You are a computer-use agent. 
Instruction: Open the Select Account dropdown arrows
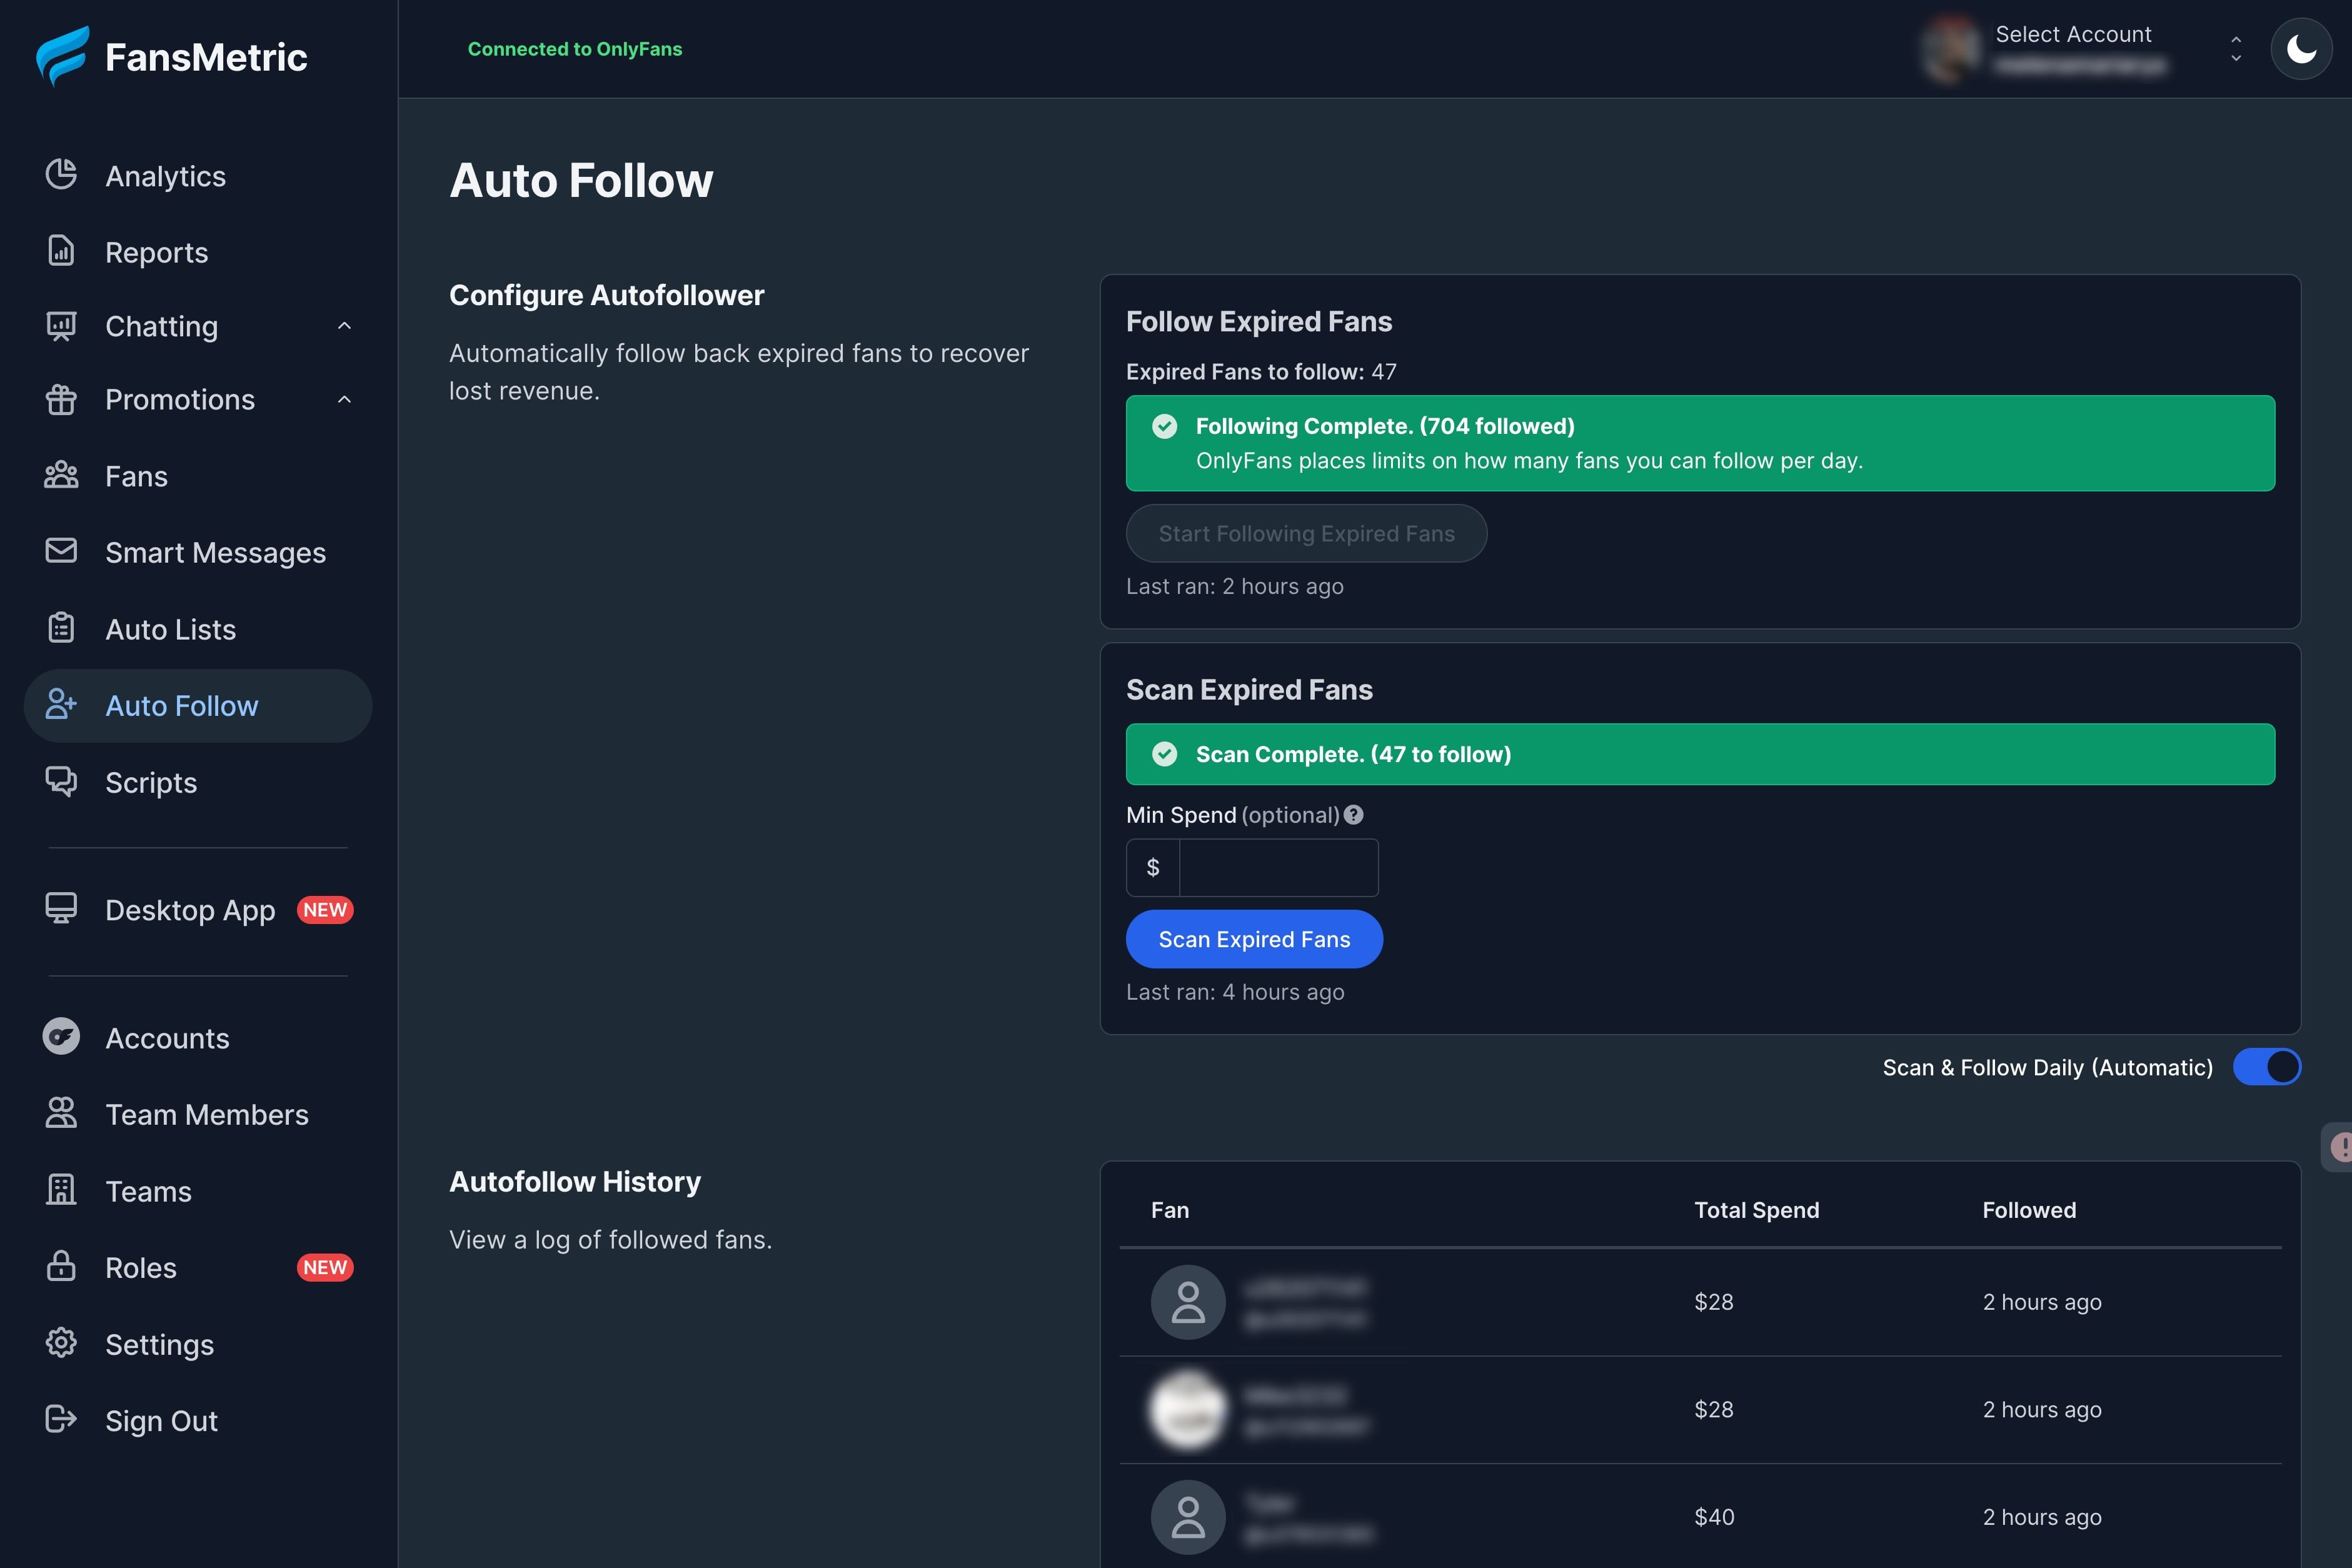tap(2236, 48)
